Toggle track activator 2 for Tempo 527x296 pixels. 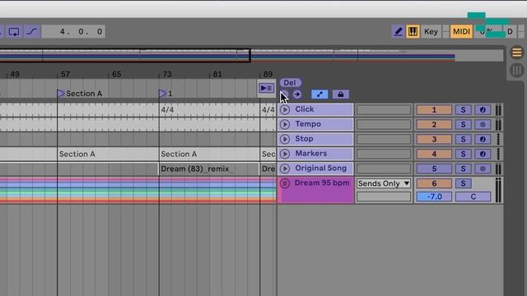coord(434,124)
